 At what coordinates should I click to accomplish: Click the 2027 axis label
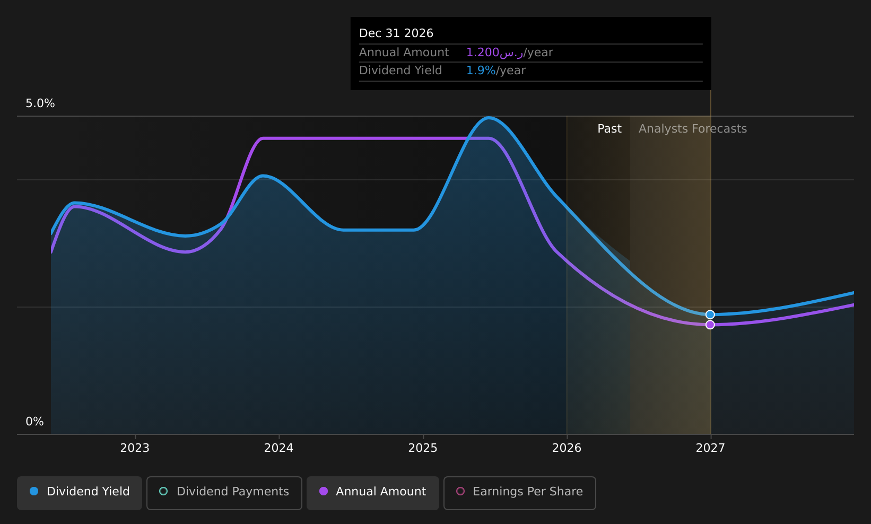[x=711, y=448]
